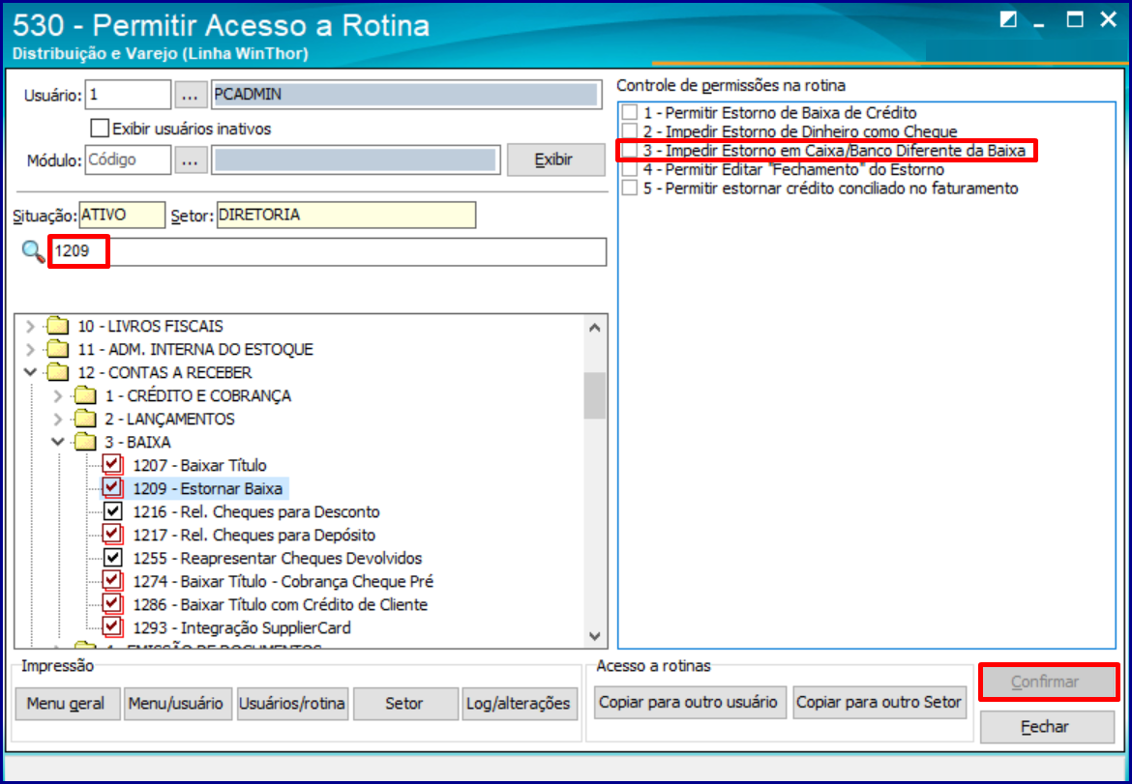Collapse the 3 - BAIXA node
The height and width of the screenshot is (784, 1132).
tap(58, 442)
